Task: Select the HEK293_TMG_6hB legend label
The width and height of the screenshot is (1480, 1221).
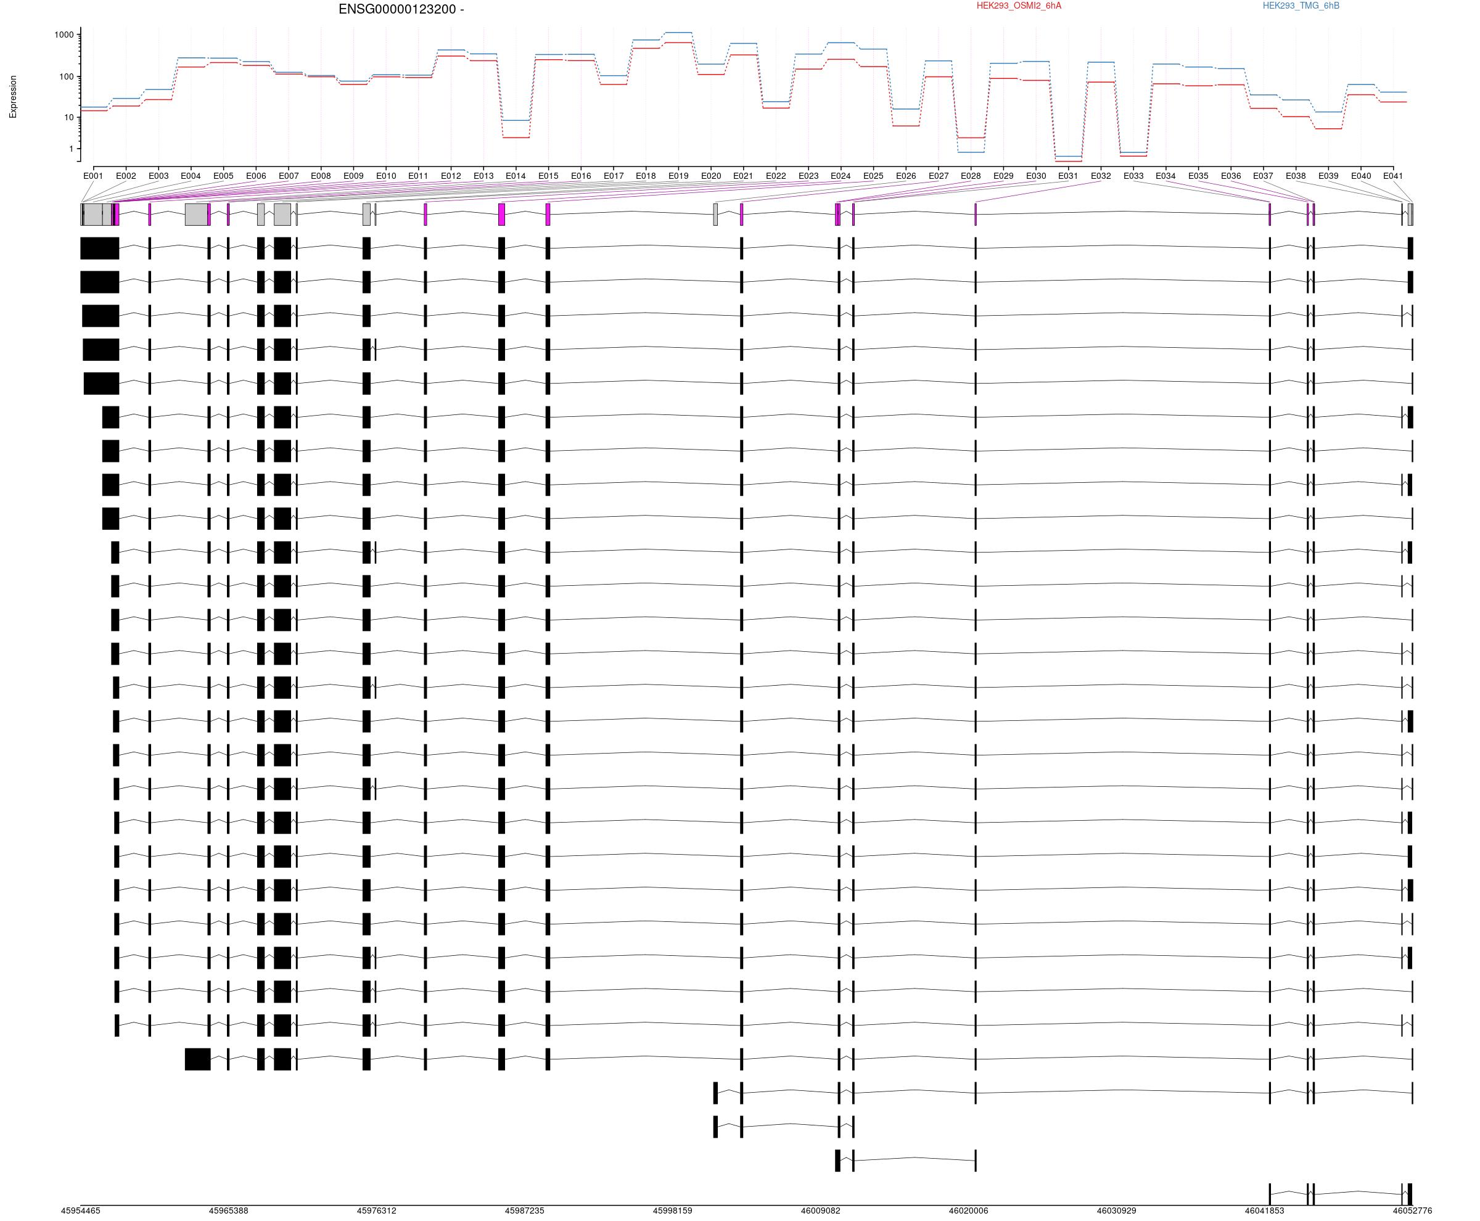Action: click(1301, 6)
